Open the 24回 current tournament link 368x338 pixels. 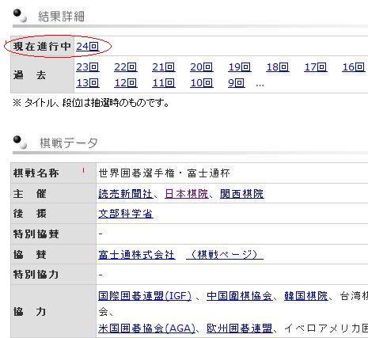tap(88, 47)
